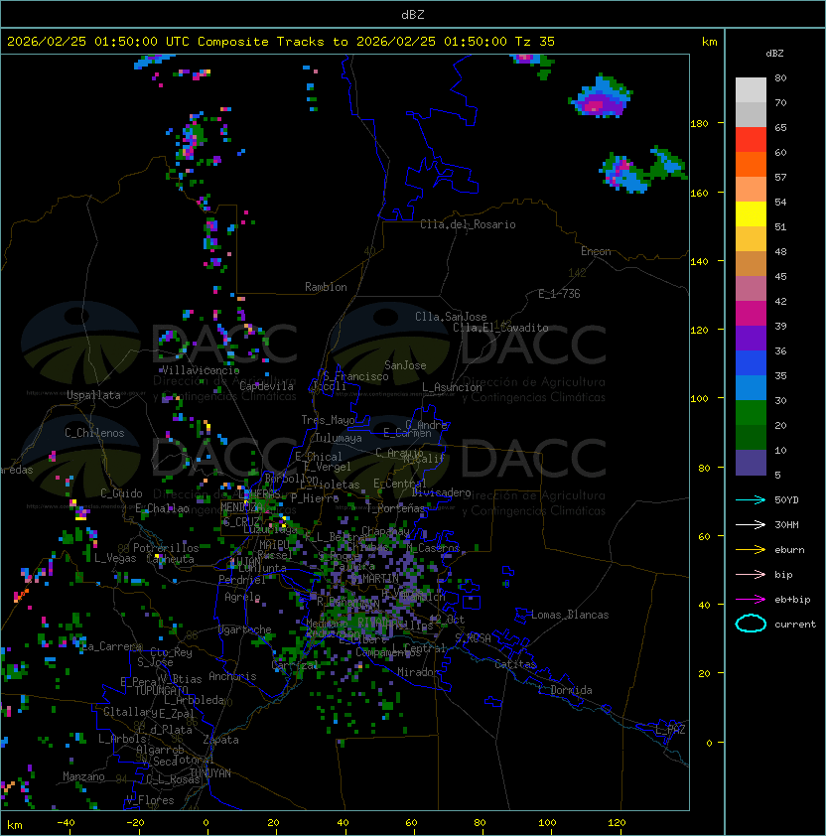Click the orange 57-60 dBZ color band
The height and width of the screenshot is (836, 826).
click(751, 164)
